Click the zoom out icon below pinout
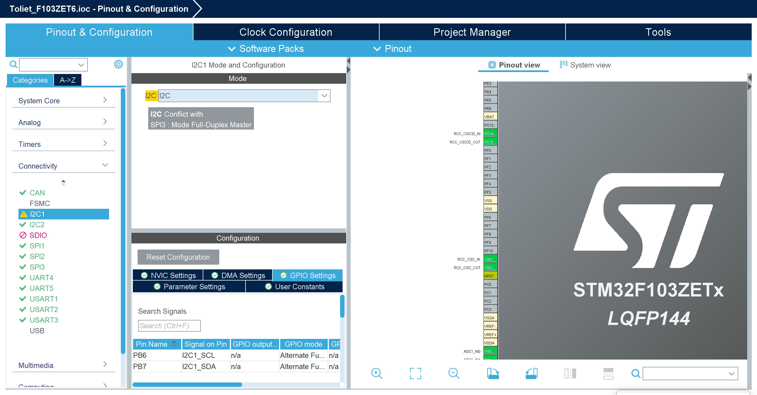Image resolution: width=757 pixels, height=395 pixels. click(x=454, y=373)
